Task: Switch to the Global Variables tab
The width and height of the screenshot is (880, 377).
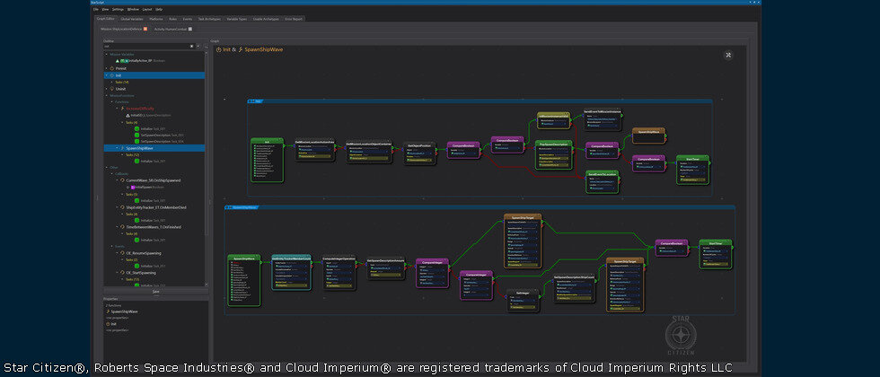Action: point(132,19)
